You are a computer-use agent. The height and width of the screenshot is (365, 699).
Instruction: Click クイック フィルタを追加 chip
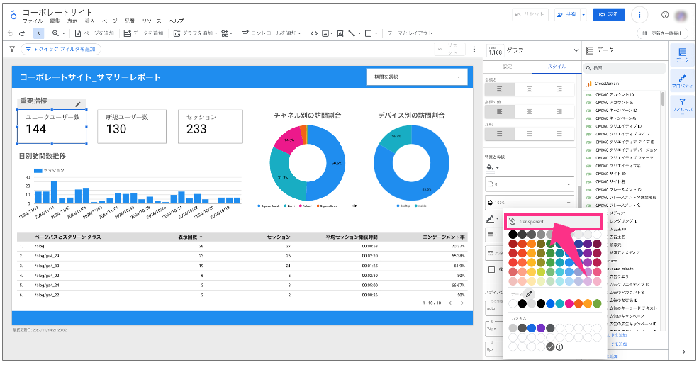[x=61, y=49]
